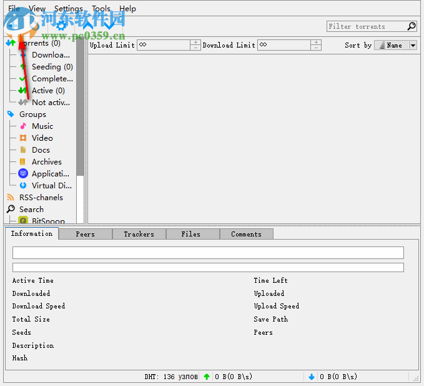Select the Music group label
The image size is (424, 386).
pyautogui.click(x=42, y=126)
